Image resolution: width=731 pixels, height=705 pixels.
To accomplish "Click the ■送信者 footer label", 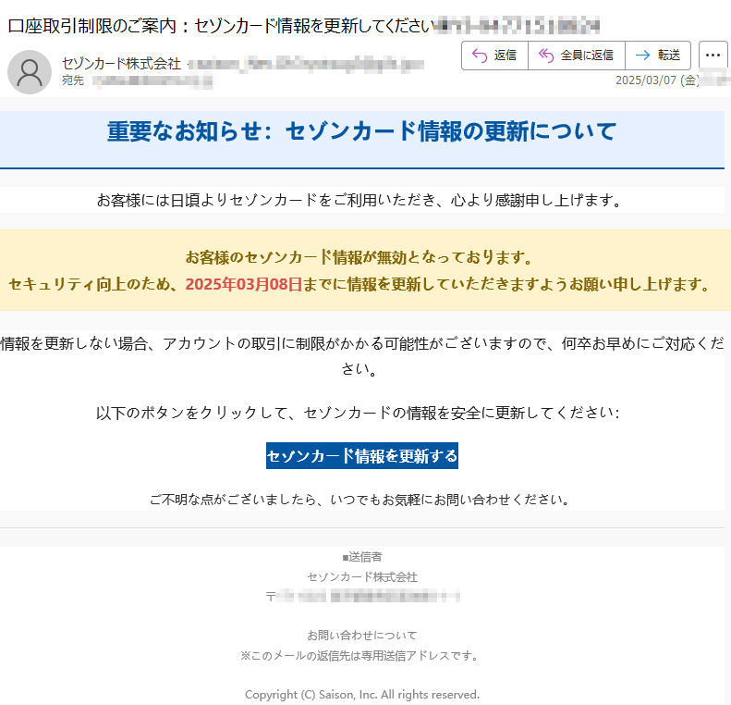I will [x=361, y=557].
